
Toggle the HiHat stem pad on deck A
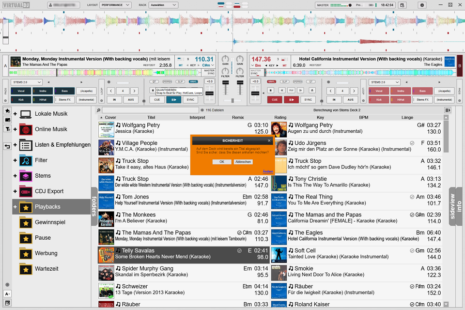43,100
